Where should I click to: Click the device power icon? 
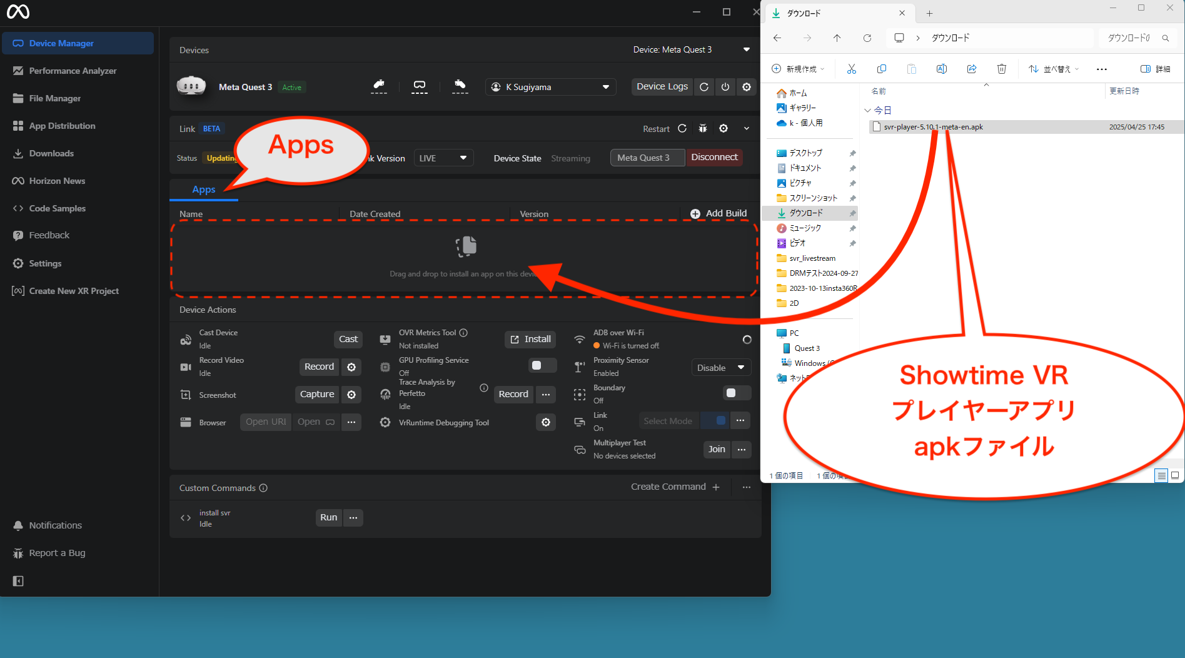[725, 87]
